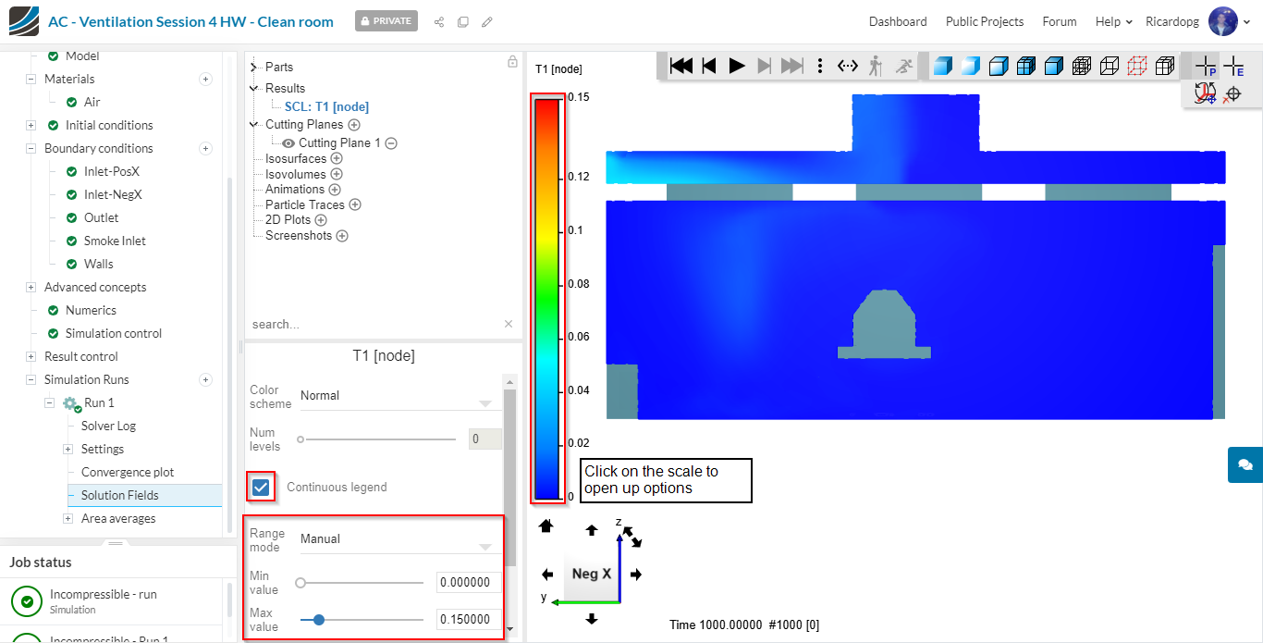Choose the fifth flat blue cube render mode
This screenshot has height=643, width=1263.
(x=1053, y=66)
